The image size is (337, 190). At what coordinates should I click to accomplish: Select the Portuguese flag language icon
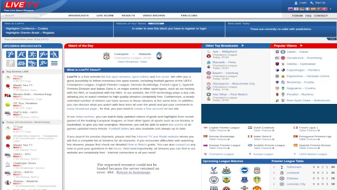(319, 9)
